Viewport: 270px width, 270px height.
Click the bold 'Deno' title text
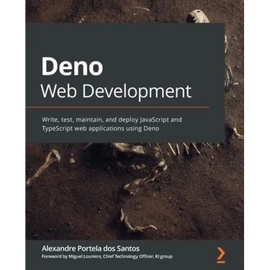[x=73, y=67]
